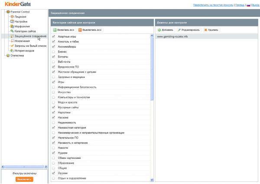The height and width of the screenshot is (184, 260).
Task: Open Настройки via its sidebar icon
Action: tap(12, 21)
